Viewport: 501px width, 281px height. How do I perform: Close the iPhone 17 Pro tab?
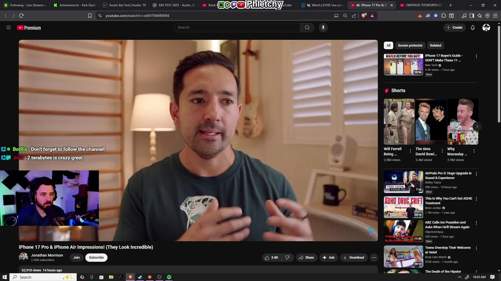click(x=391, y=5)
